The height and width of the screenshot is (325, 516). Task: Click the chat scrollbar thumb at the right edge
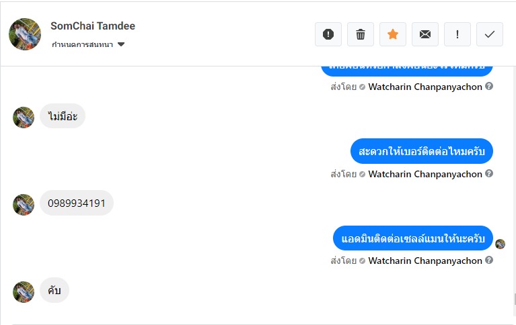pyautogui.click(x=514, y=299)
